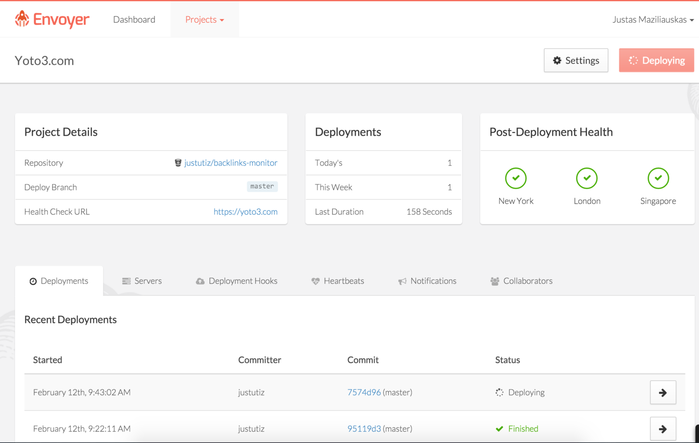
Task: Expand the Projects dropdown menu
Action: pos(205,19)
